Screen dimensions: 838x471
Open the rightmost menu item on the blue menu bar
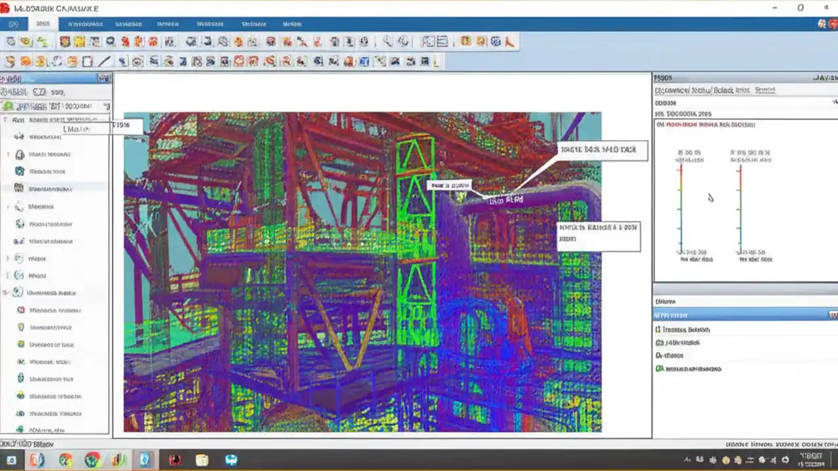click(293, 24)
